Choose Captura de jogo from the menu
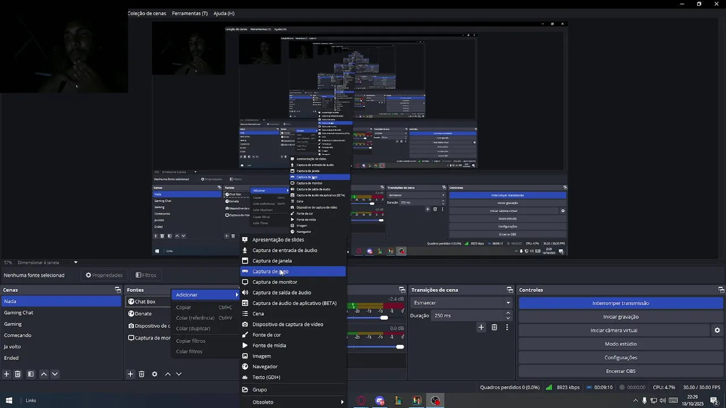 coord(293,271)
